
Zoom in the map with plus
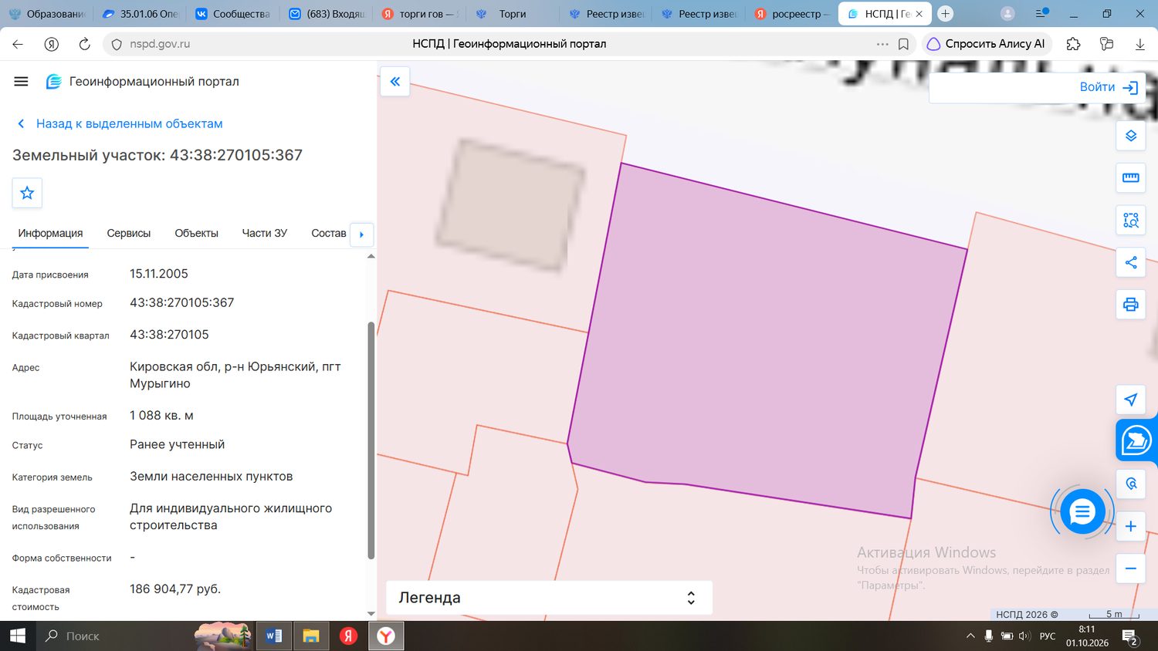tap(1131, 526)
